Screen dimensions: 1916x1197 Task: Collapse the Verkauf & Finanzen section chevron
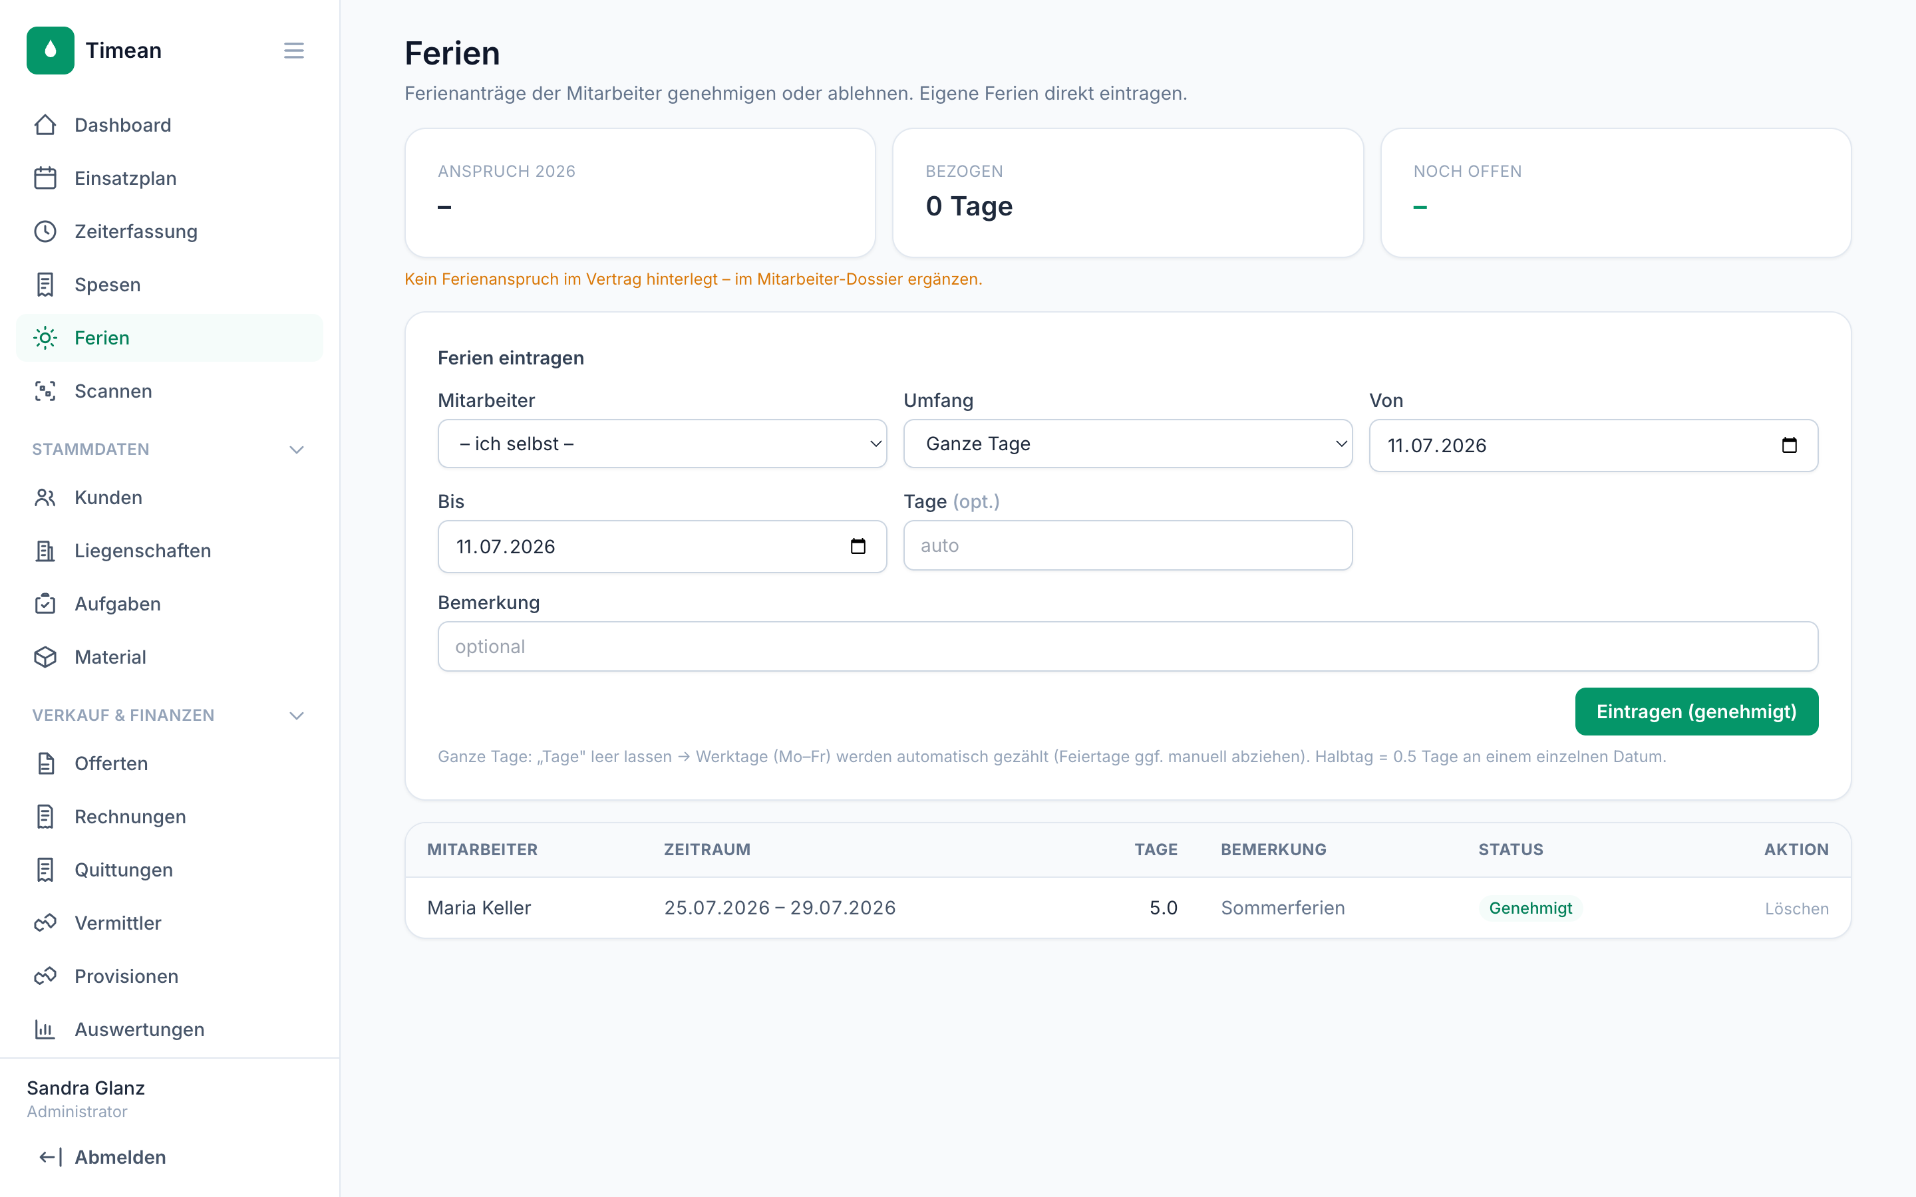click(x=296, y=716)
